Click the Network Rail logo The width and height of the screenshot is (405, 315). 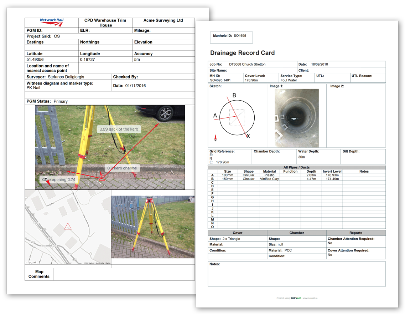(x=52, y=22)
